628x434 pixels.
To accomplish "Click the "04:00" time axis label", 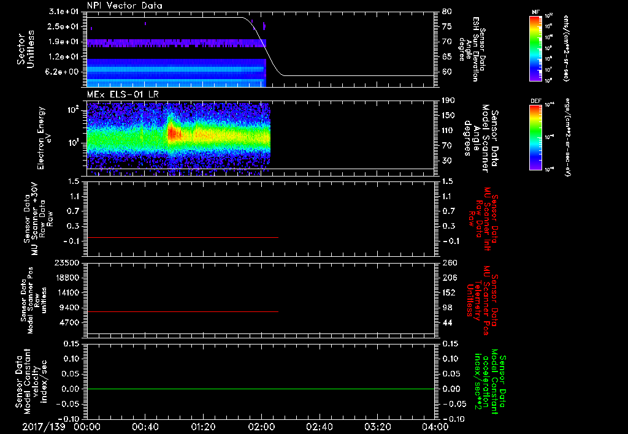I will click(x=435, y=427).
